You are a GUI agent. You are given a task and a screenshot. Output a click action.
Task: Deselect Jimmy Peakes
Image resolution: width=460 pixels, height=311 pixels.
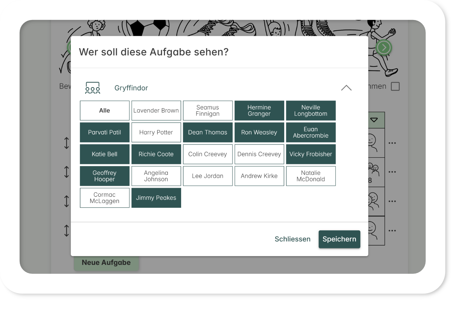[156, 198]
